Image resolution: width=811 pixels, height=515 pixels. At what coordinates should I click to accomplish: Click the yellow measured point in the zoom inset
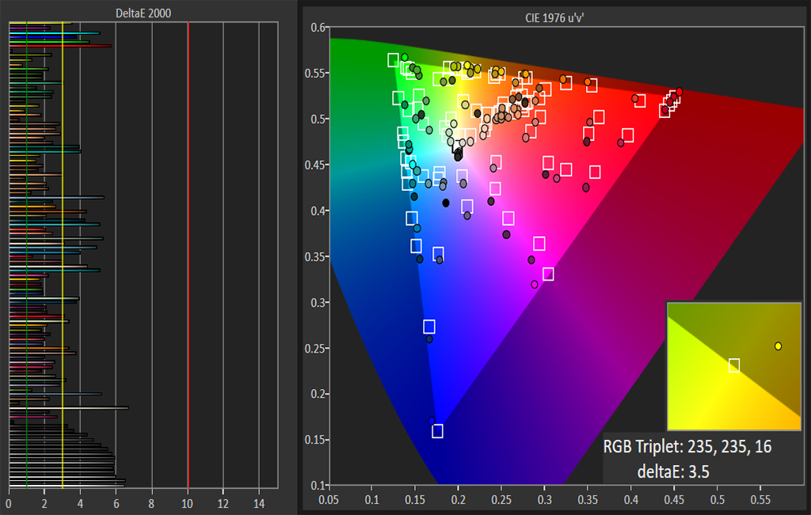pyautogui.click(x=778, y=346)
